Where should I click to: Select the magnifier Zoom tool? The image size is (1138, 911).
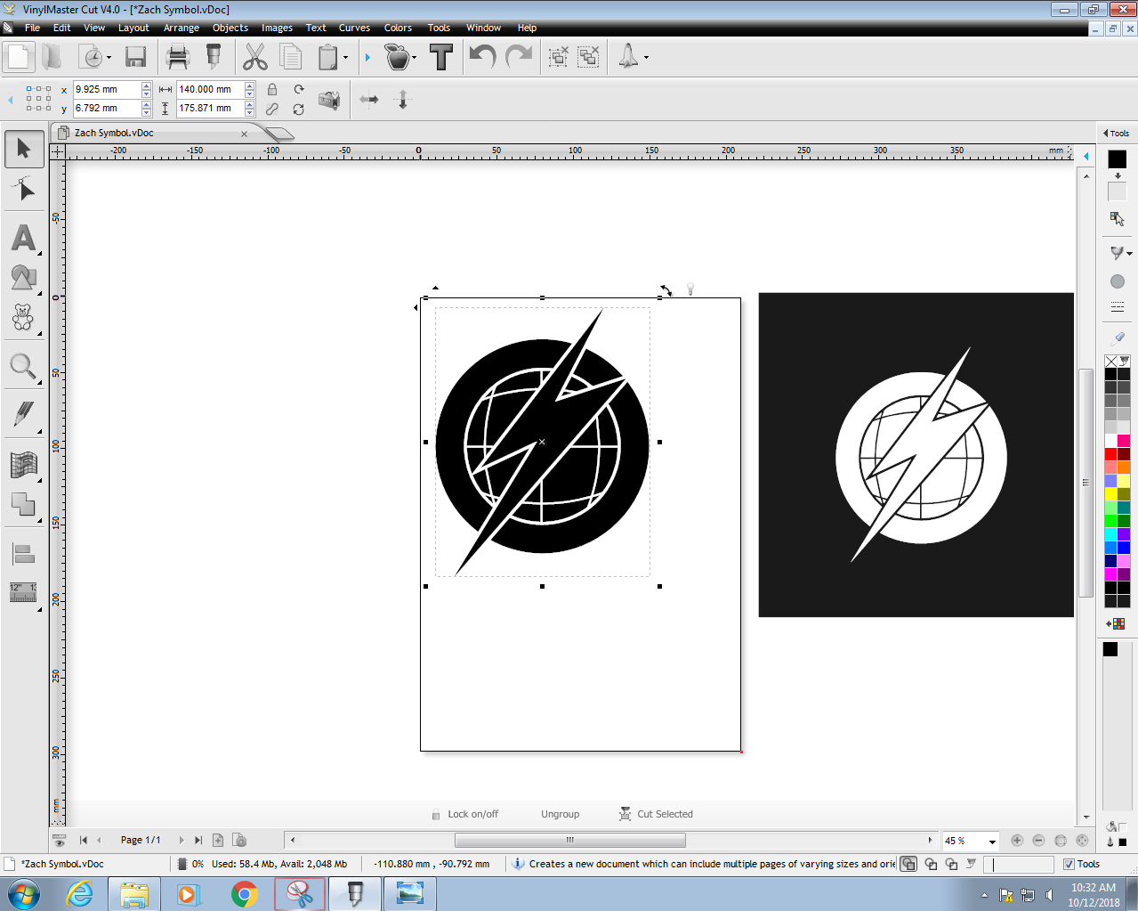point(24,366)
